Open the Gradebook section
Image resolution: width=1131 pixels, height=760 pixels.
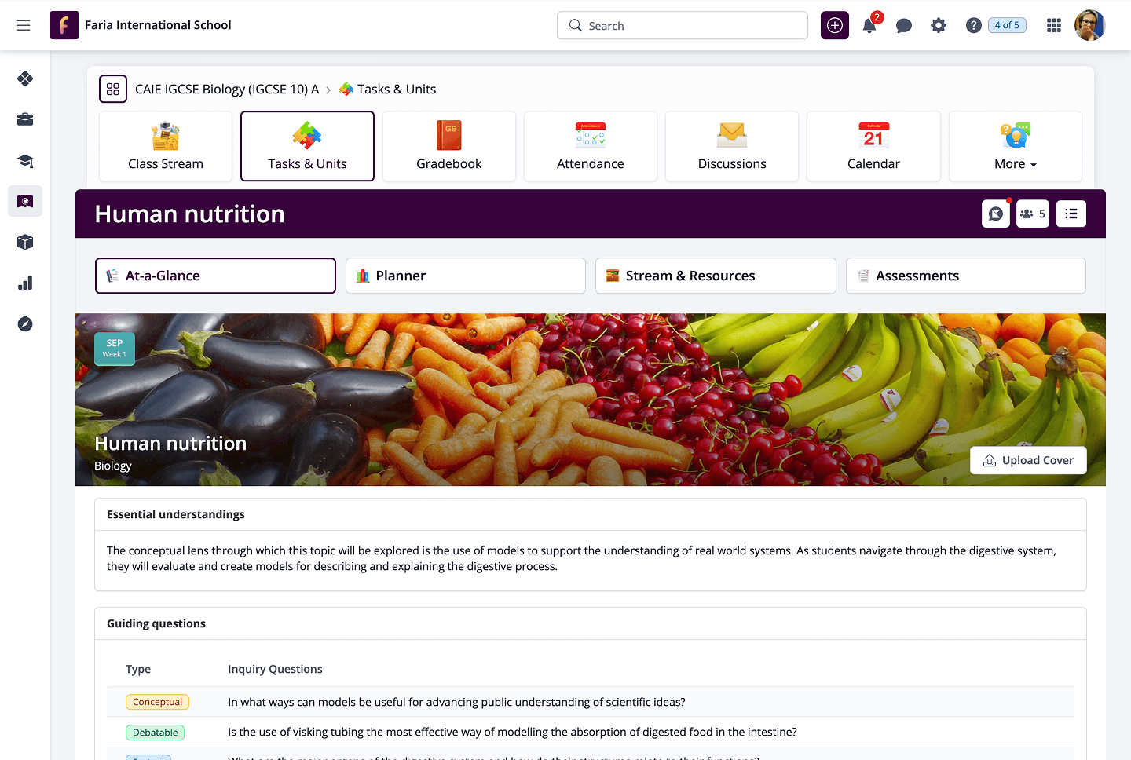[449, 146]
